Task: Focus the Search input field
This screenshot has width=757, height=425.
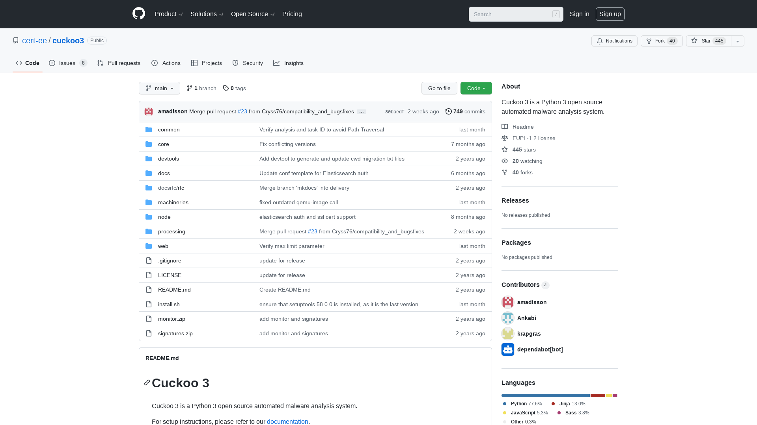Action: coord(516,14)
